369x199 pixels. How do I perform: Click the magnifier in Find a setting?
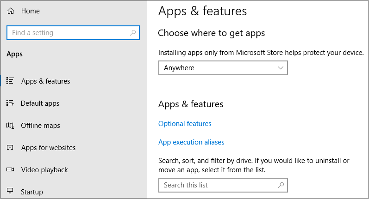point(133,33)
